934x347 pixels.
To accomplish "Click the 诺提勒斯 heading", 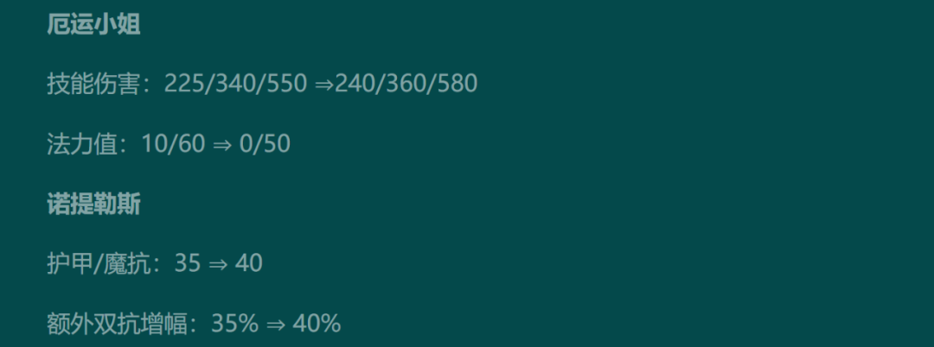I will coord(93,205).
